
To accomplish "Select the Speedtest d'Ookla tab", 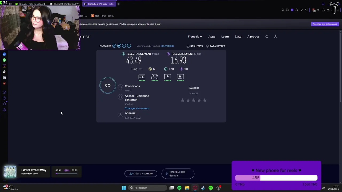I will pos(99,4).
